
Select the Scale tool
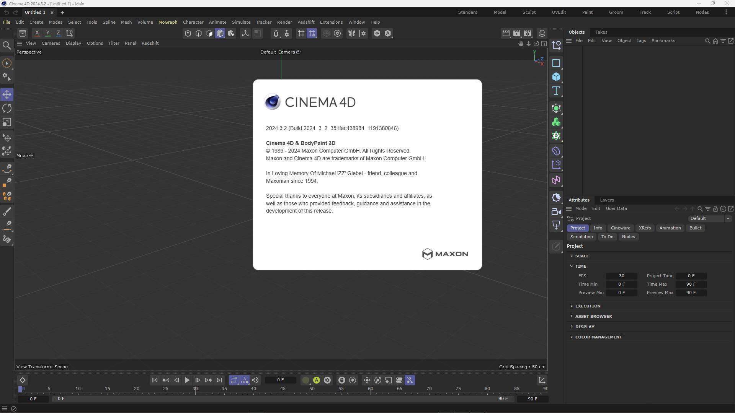coord(7,122)
